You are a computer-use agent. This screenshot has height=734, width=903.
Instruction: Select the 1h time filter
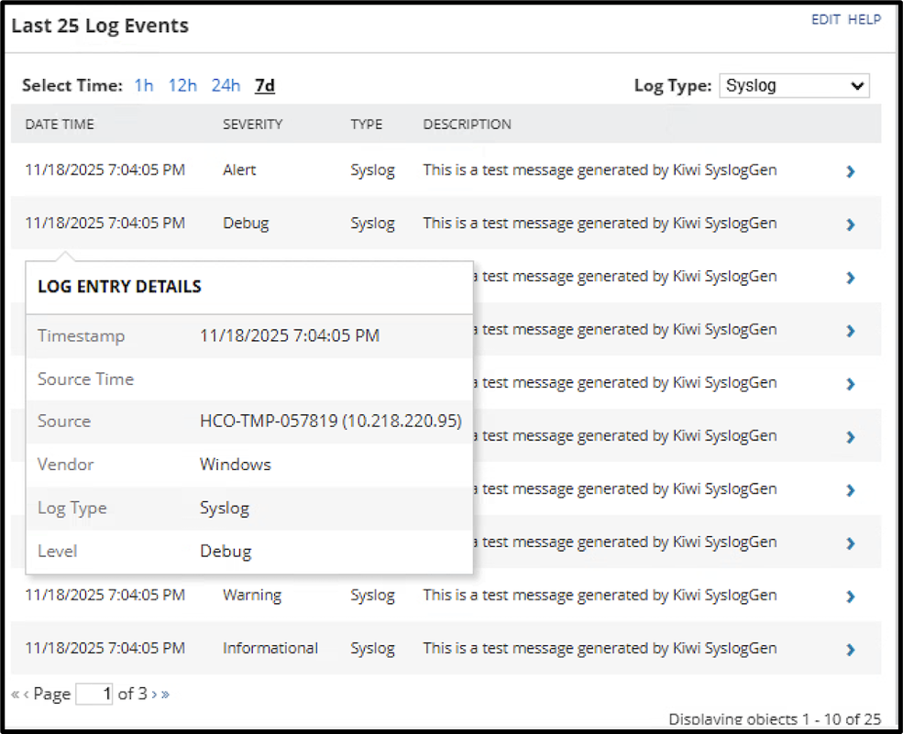(143, 85)
